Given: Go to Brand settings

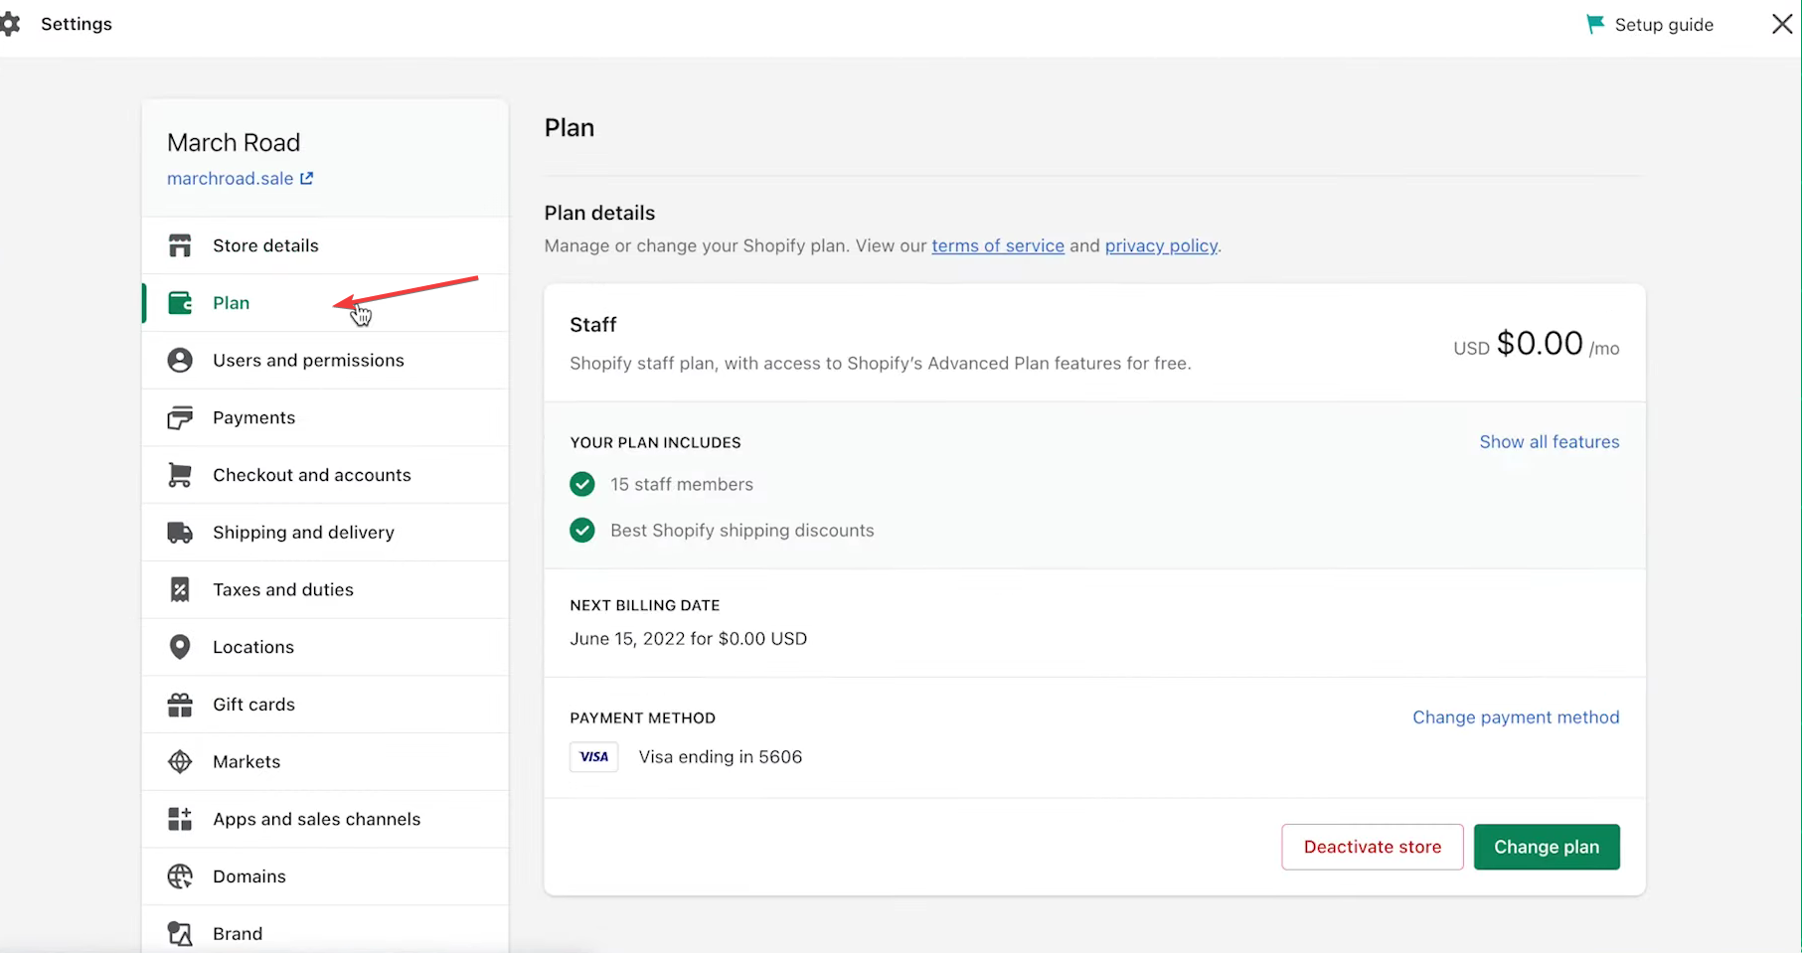Looking at the screenshot, I should coord(238,933).
